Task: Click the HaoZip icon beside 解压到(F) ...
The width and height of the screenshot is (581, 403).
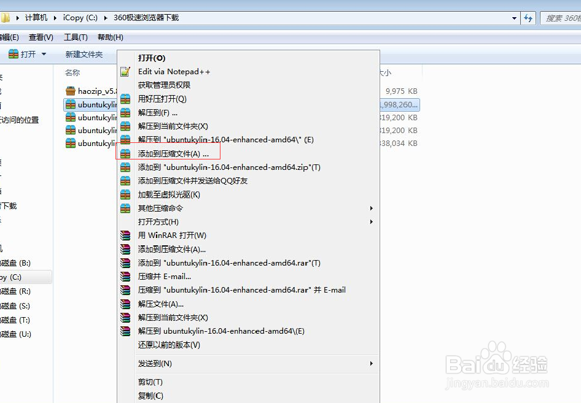Action: [125, 112]
